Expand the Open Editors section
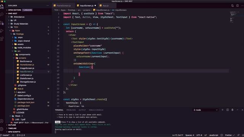The height and width of the screenshot is (137, 244). pyautogui.click(x=14, y=10)
